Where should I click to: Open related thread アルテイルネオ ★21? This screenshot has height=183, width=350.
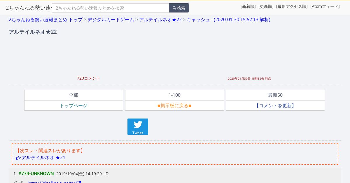click(43, 157)
